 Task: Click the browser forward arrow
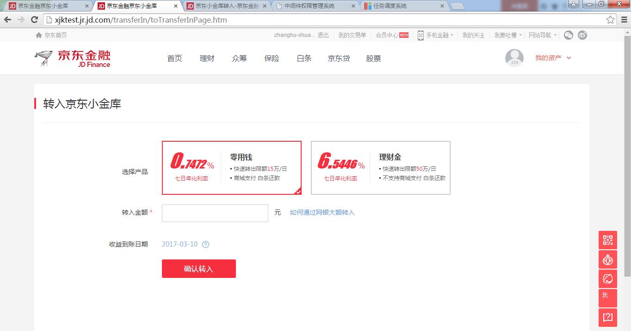[21, 20]
